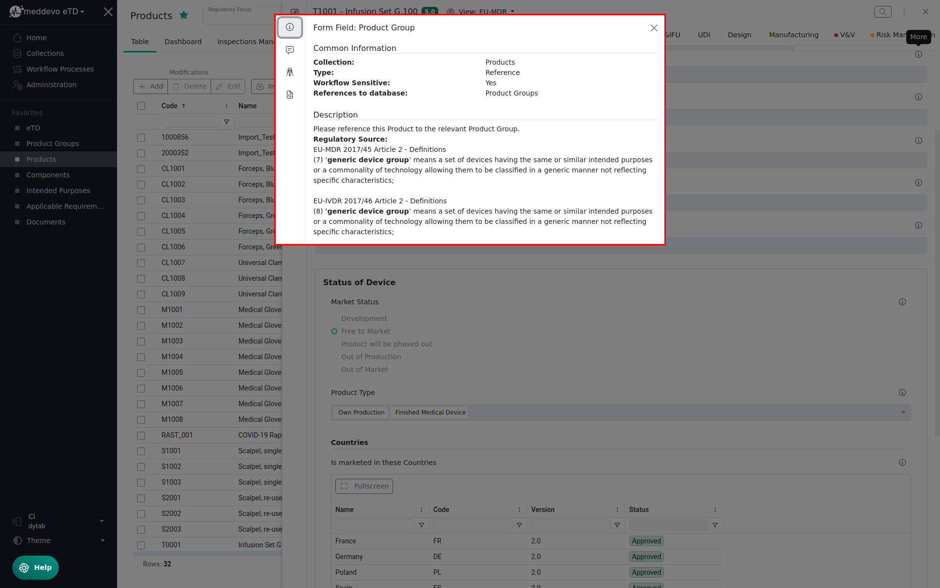Open info icon beside Market Status
Viewport: 940px width, 588px height.
(902, 302)
